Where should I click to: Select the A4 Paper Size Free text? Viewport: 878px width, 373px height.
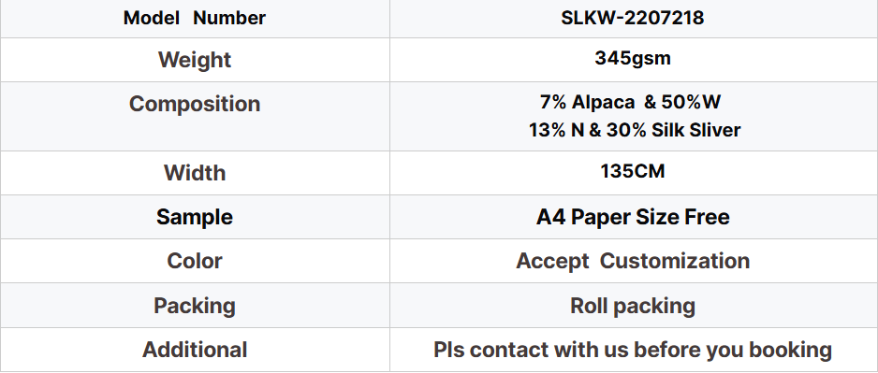(633, 217)
